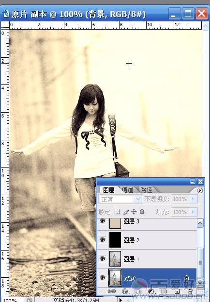
Task: Switch to the 通道 channels tab
Action: point(127,190)
